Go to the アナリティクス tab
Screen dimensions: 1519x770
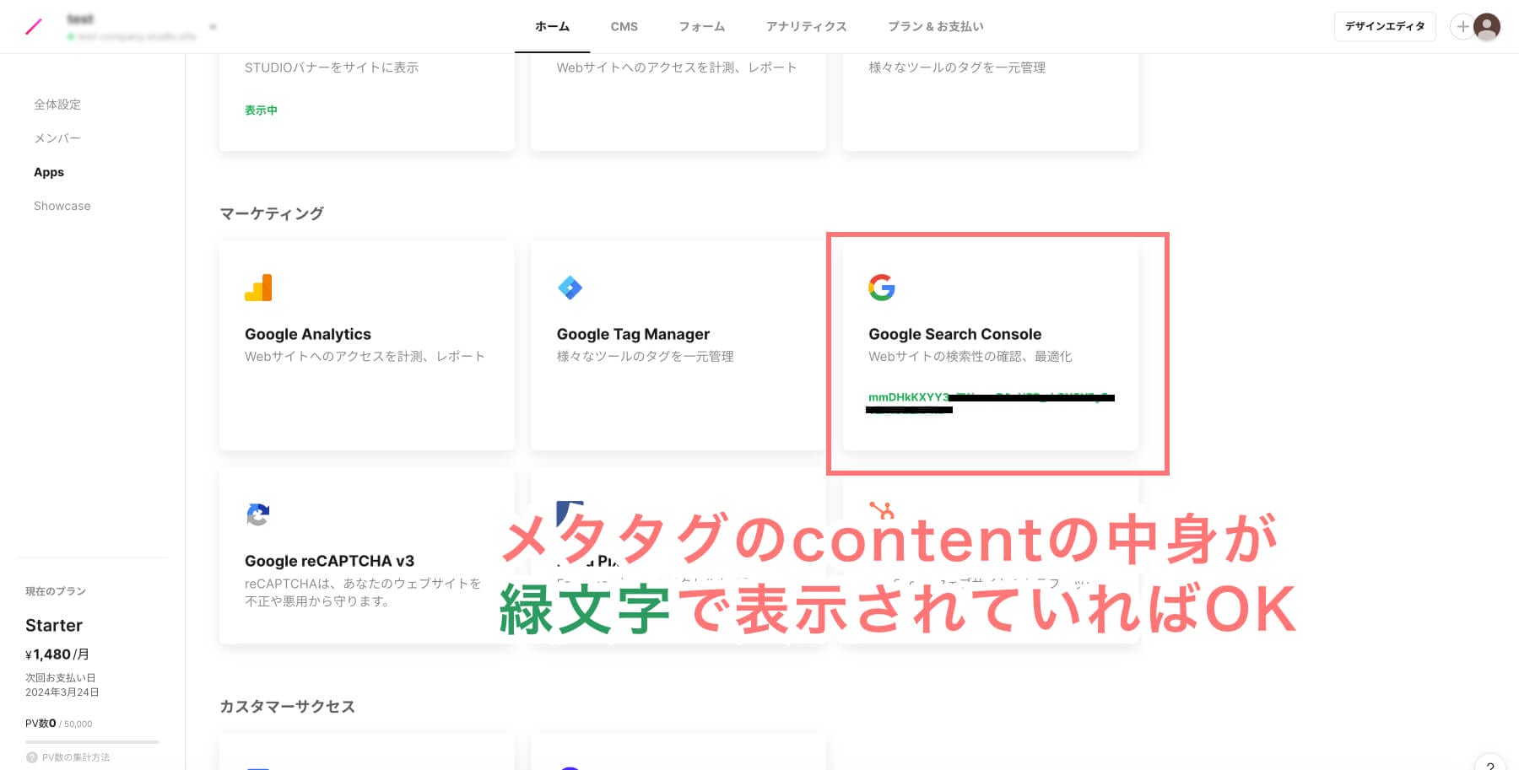click(806, 27)
